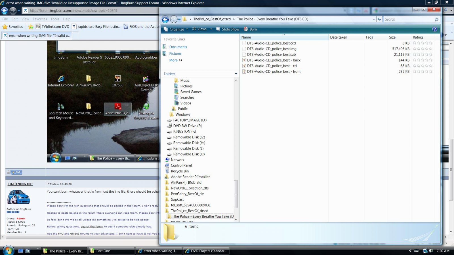Open Favorites star button in IE
Screen dimensions: 454x255
(x=12, y=27)
